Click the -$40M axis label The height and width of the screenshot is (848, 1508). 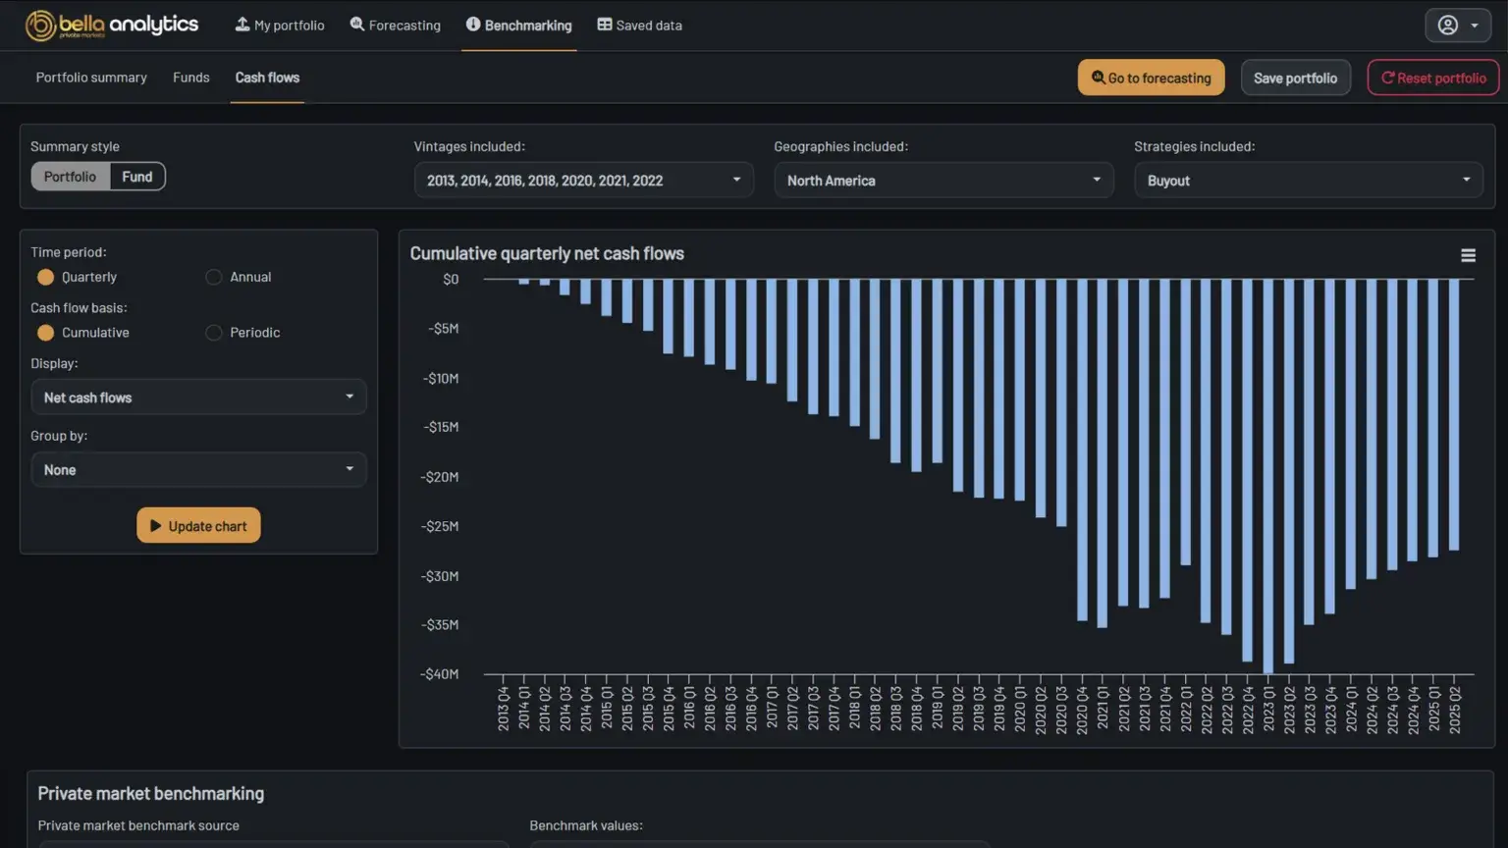click(x=440, y=674)
